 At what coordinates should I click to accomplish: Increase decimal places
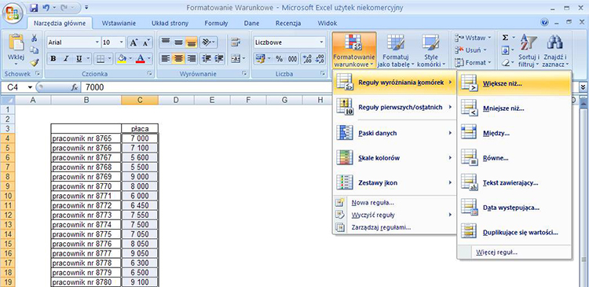[x=307, y=59]
